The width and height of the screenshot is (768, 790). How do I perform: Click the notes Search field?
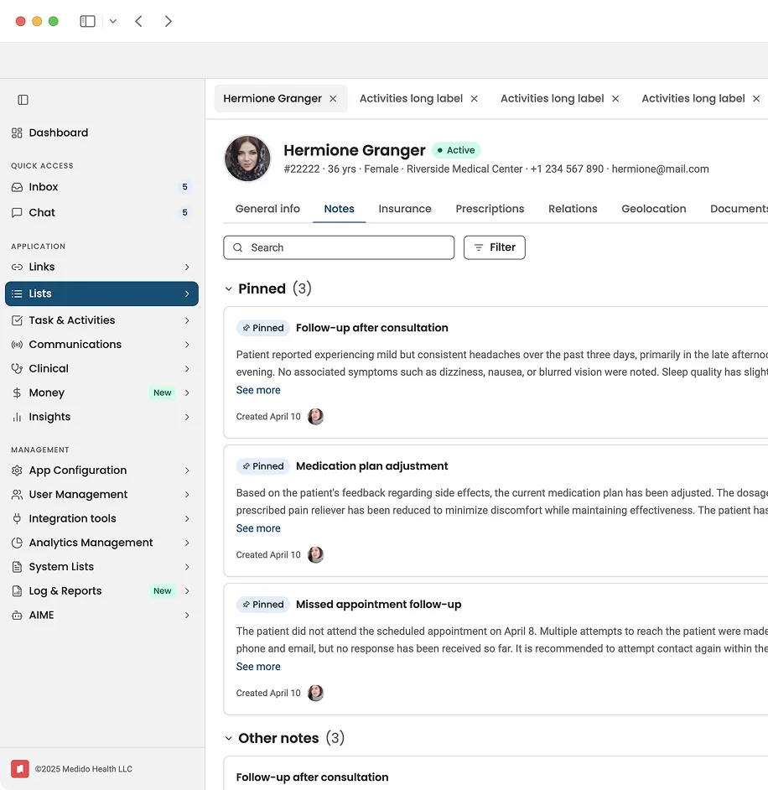pos(339,247)
